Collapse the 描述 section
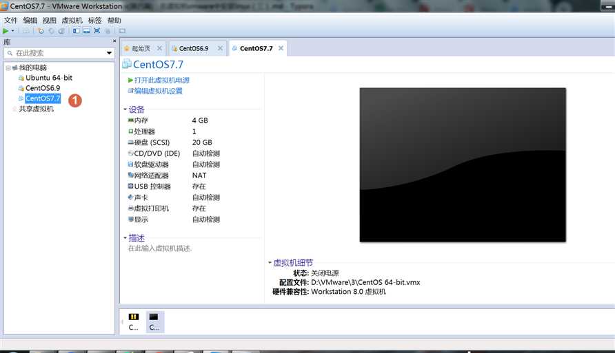The image size is (615, 353). [125, 238]
